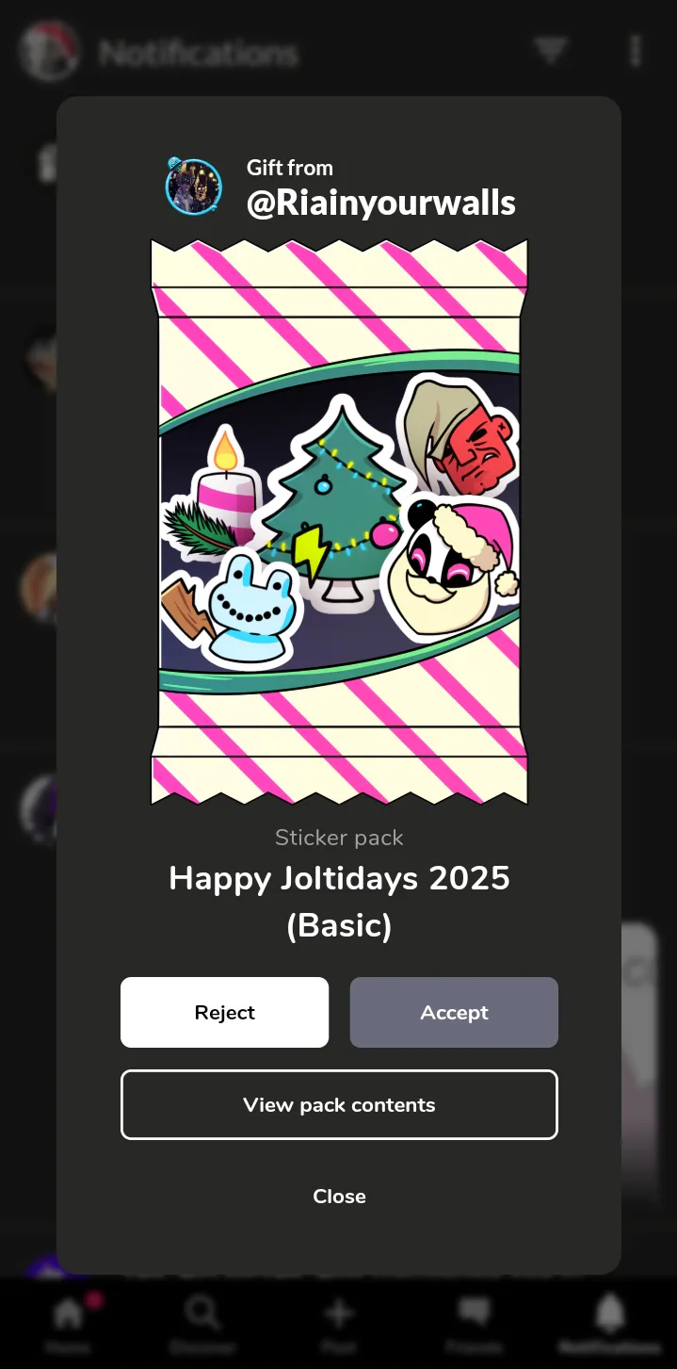Tap the profile avatar with Santa hat
Image resolution: width=677 pixels, height=1369 pixels.
49,51
